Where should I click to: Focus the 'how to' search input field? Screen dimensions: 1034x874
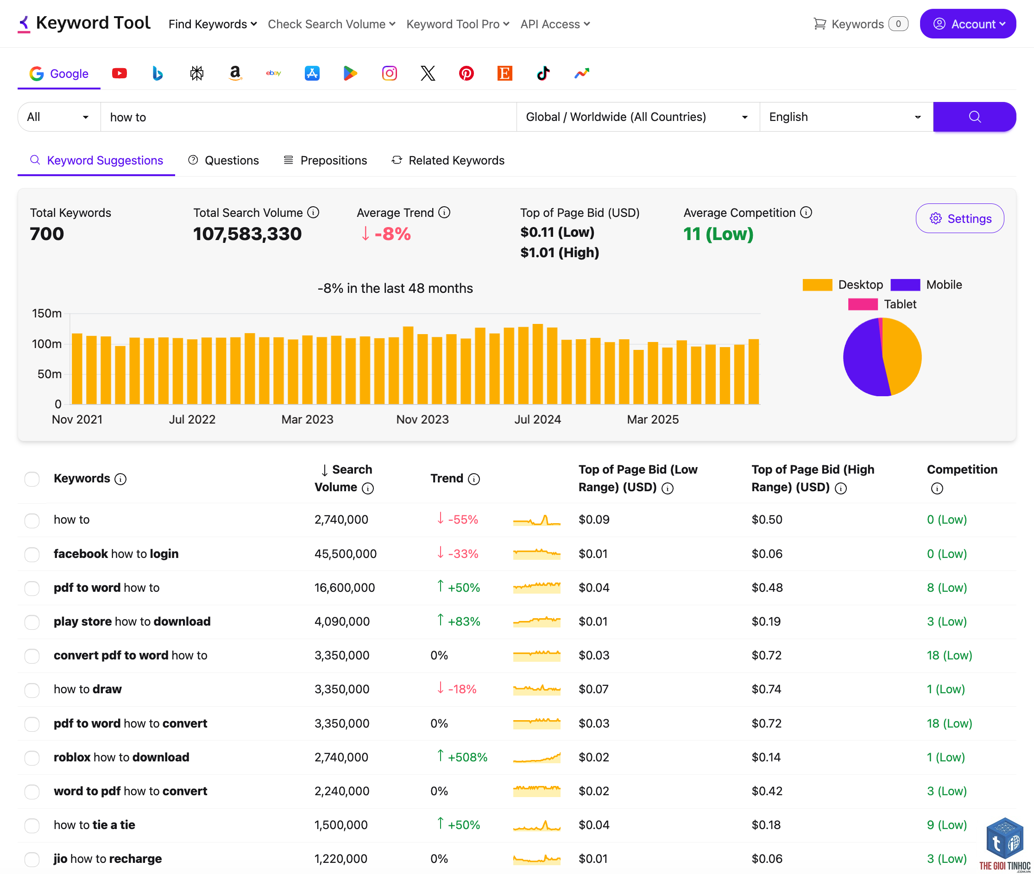pyautogui.click(x=308, y=117)
